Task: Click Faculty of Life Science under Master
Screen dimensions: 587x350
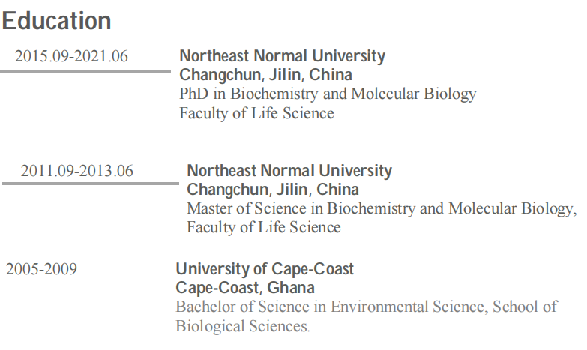Action: (264, 227)
